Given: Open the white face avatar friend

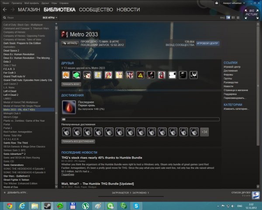Looking at the screenshot, I should click(172, 75).
